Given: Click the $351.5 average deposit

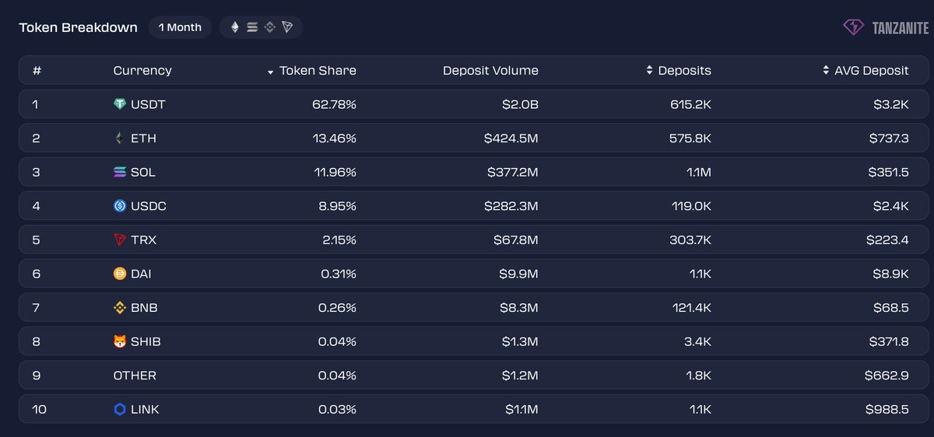Looking at the screenshot, I should point(888,173).
